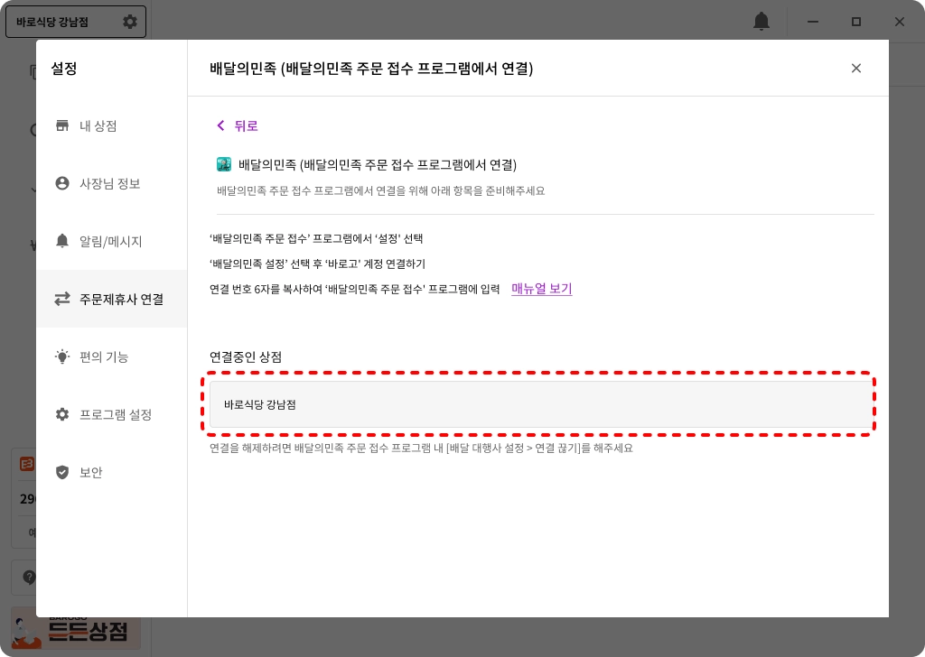The height and width of the screenshot is (657, 925).
Task: Open the 보안 settings section
Action: click(x=111, y=472)
